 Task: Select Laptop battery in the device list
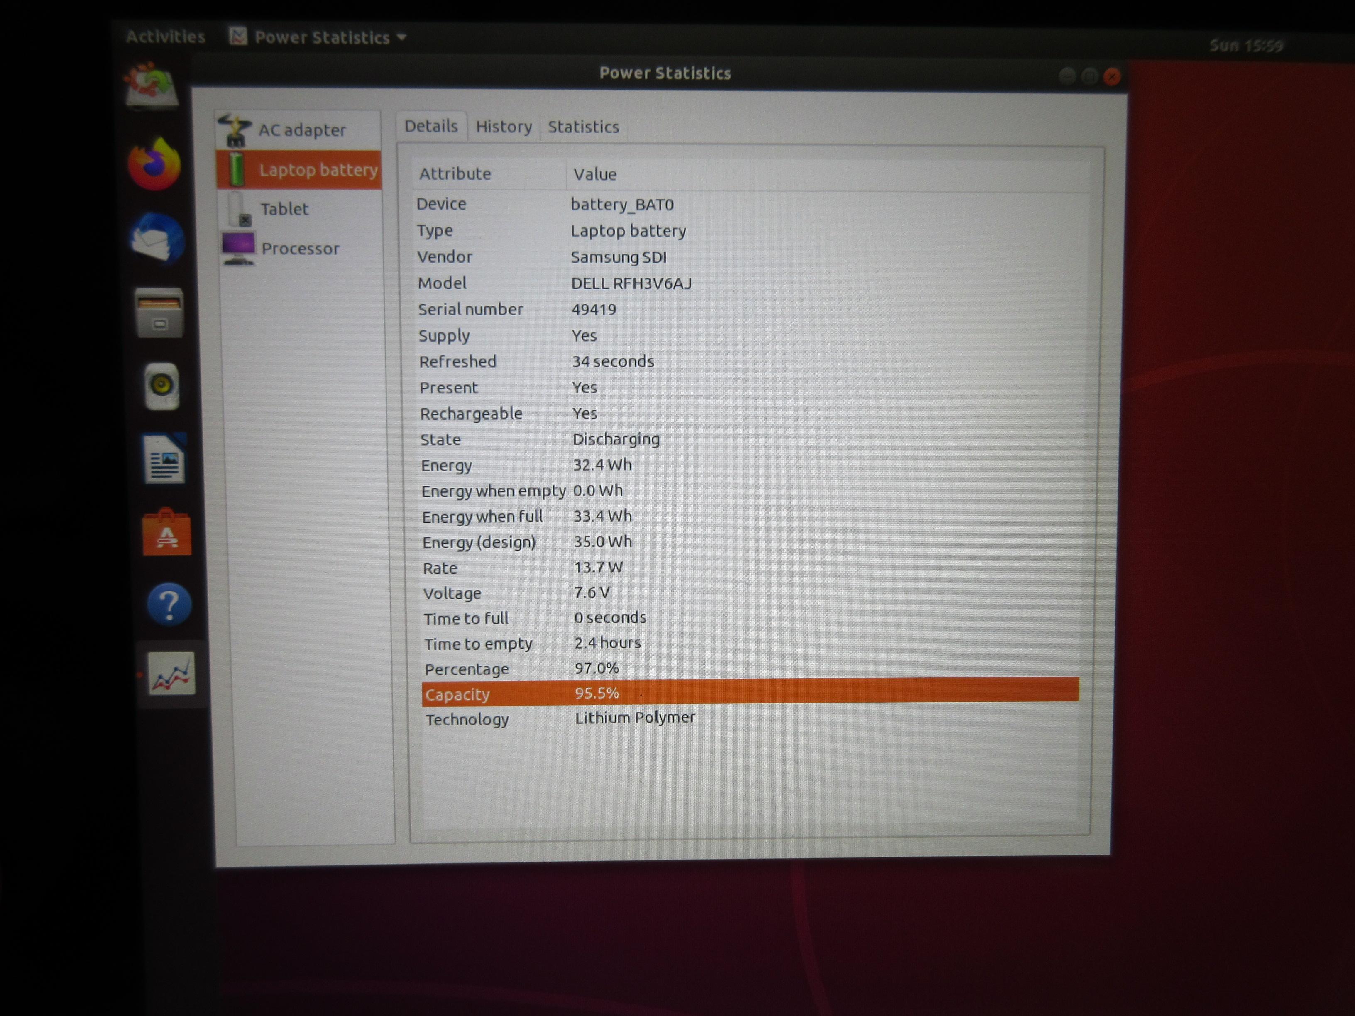pos(299,170)
